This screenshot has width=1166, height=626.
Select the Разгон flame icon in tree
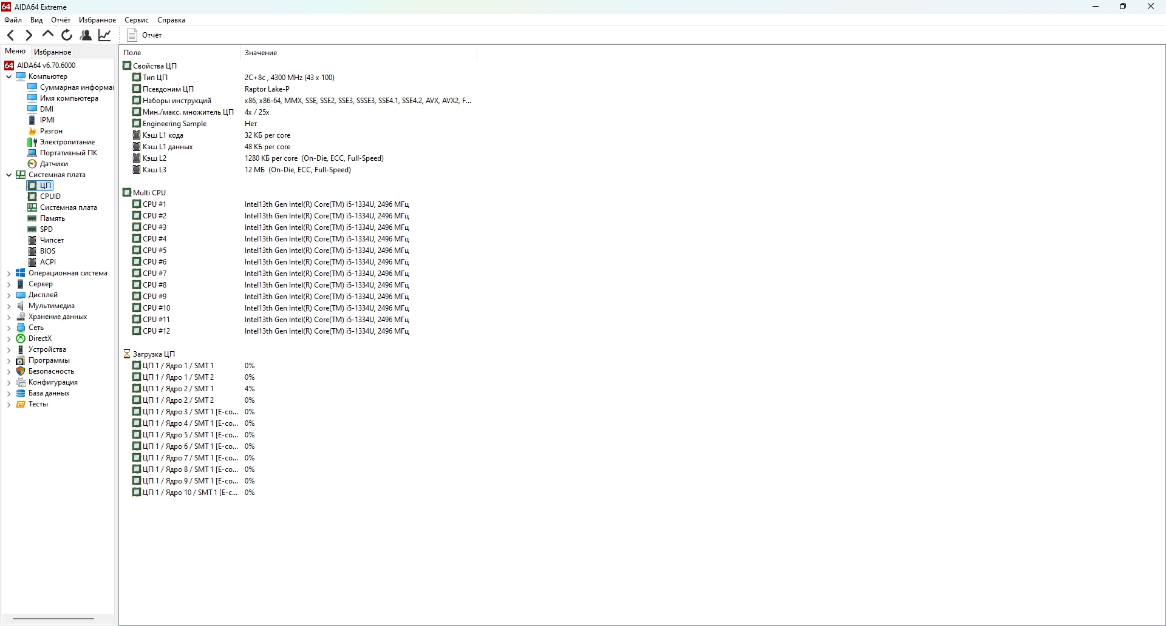pyautogui.click(x=32, y=131)
